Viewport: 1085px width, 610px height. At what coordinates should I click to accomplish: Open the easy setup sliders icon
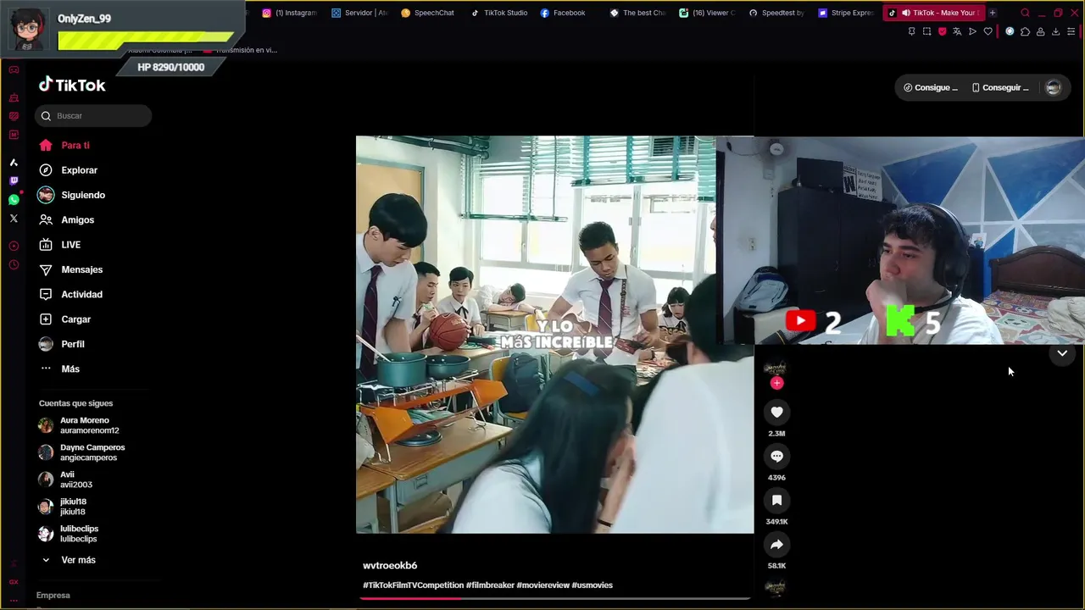(1071, 31)
